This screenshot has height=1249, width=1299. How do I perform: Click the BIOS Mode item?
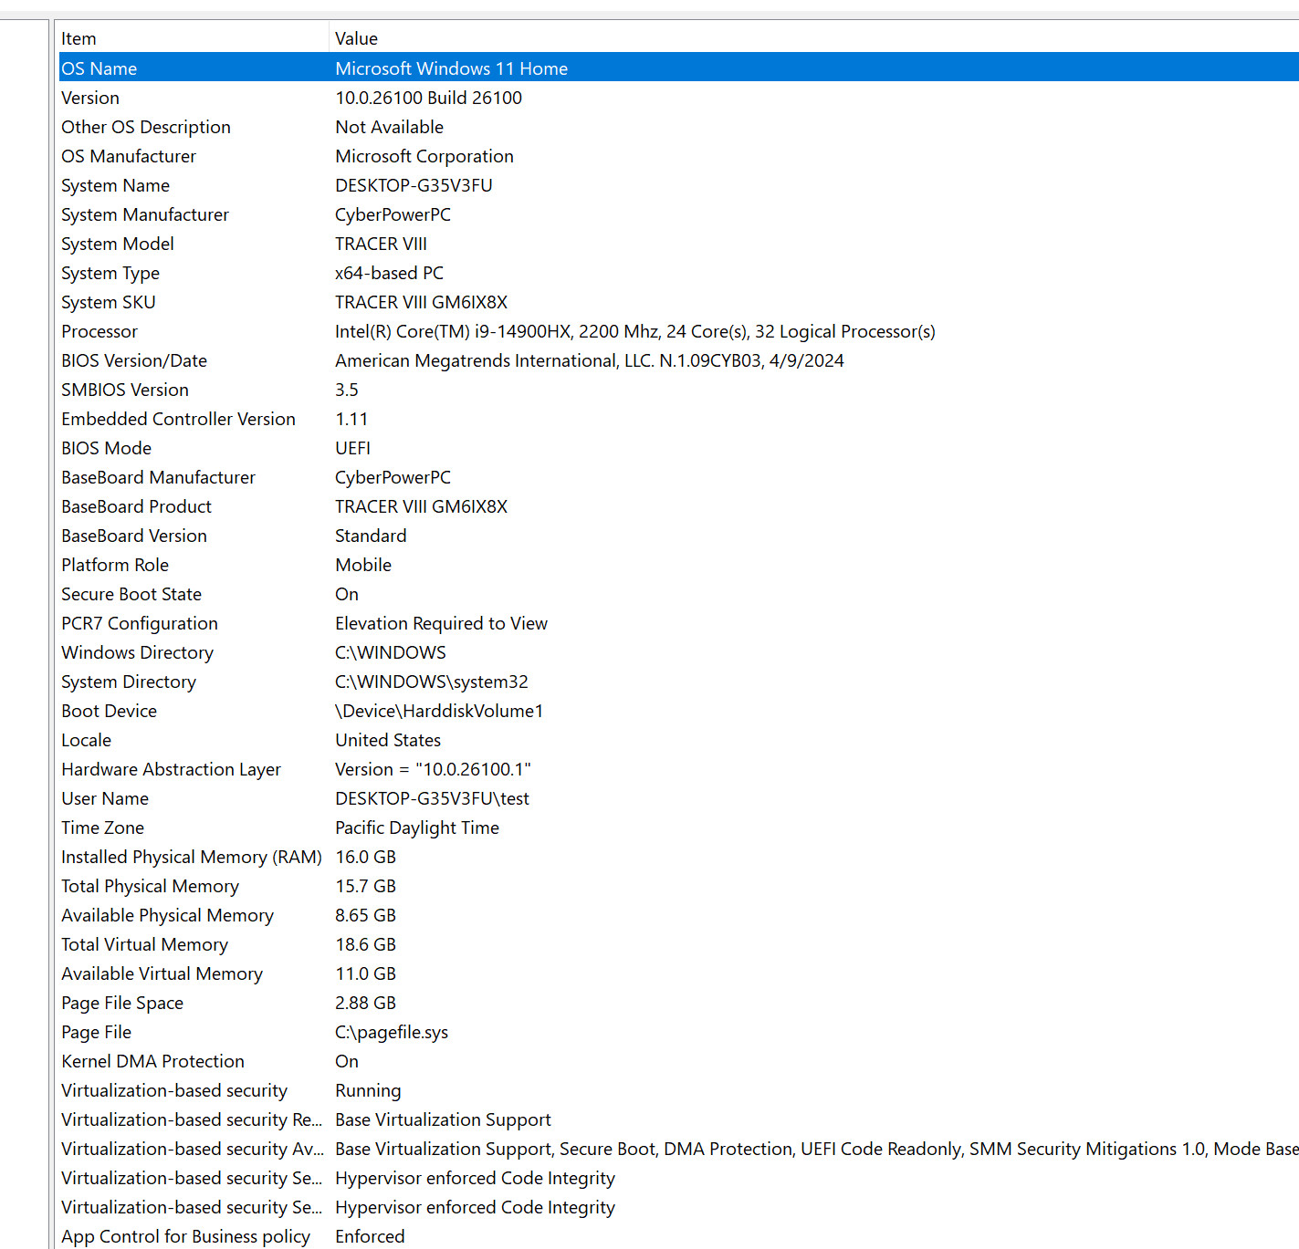(107, 448)
